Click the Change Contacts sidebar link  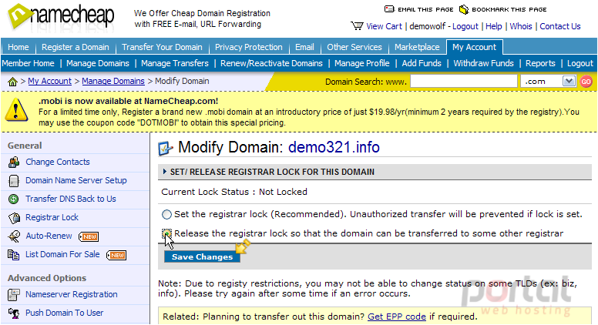coord(58,162)
